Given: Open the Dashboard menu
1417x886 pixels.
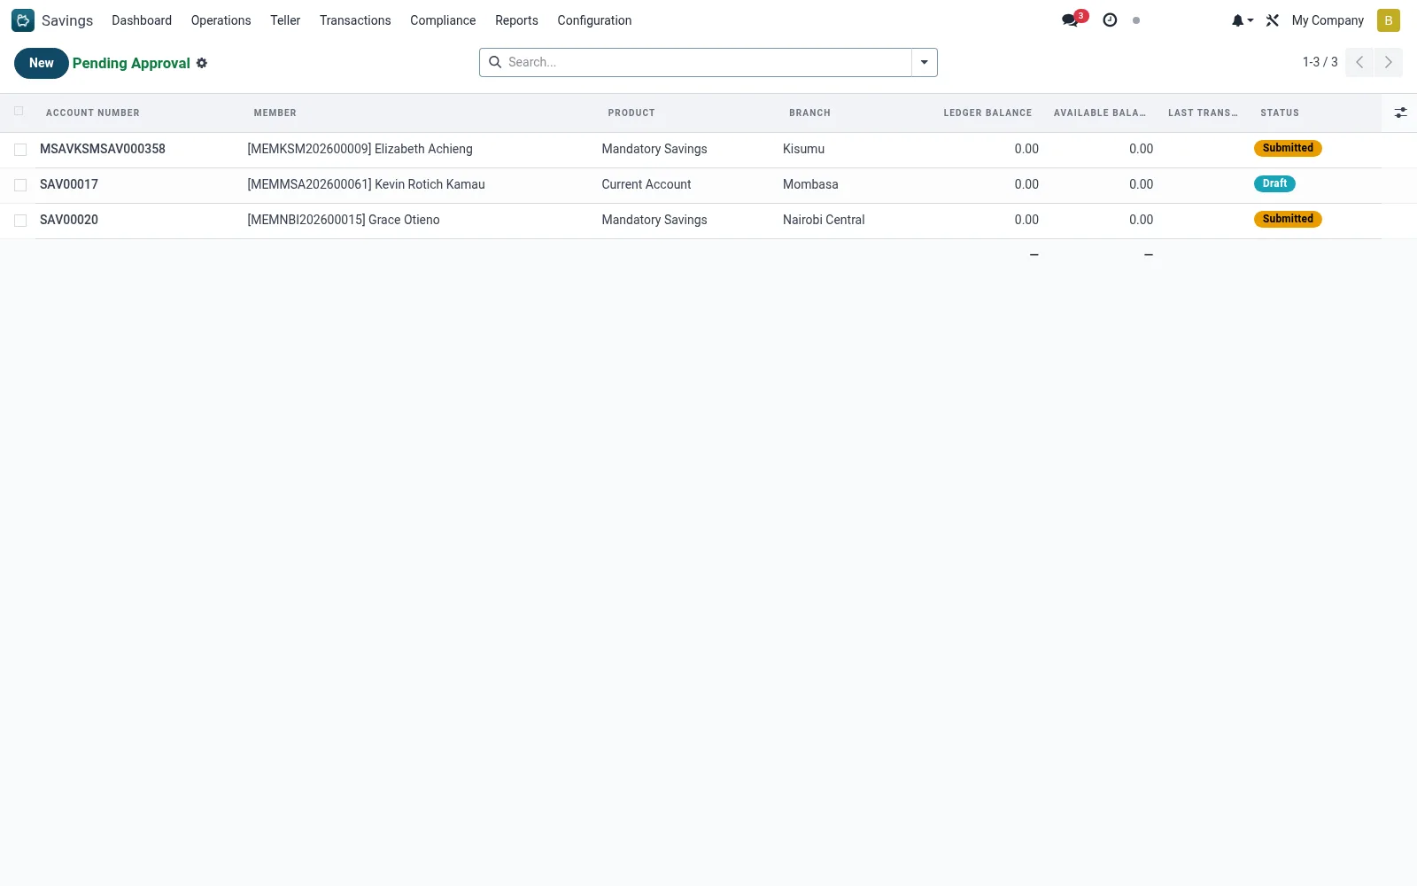Looking at the screenshot, I should click(142, 20).
